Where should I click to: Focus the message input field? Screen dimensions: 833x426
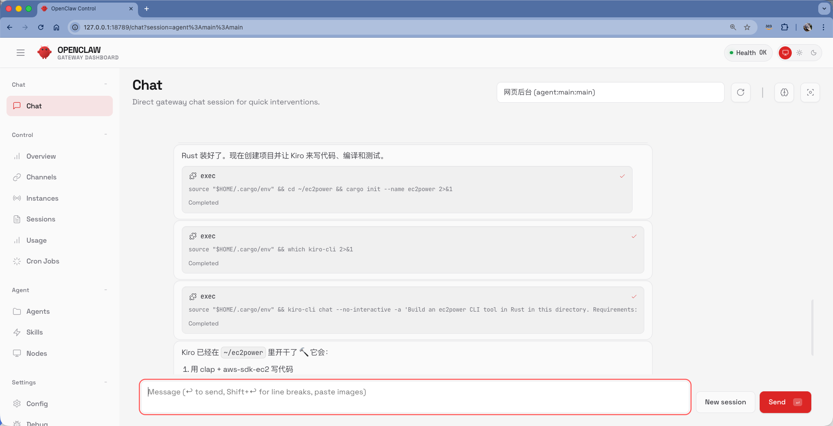[x=415, y=397]
